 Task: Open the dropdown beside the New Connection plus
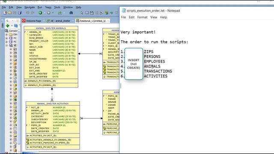[x=12, y=26]
